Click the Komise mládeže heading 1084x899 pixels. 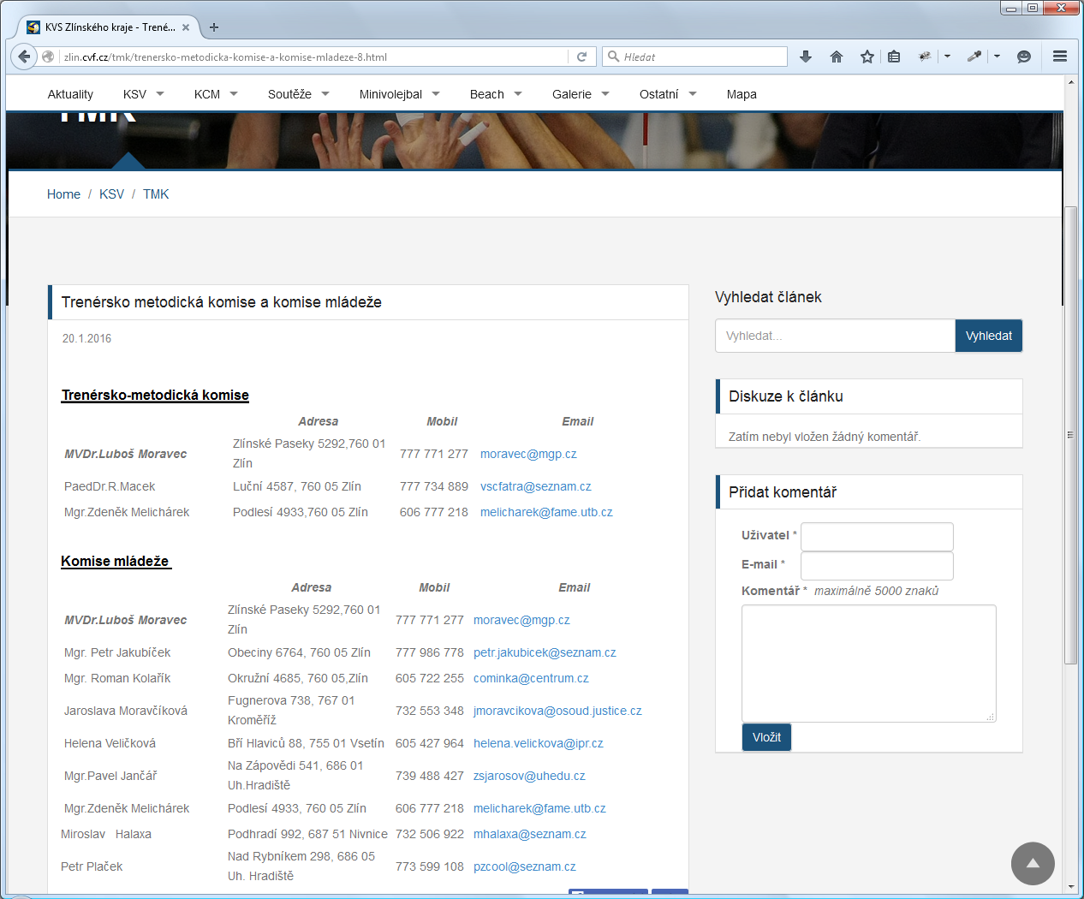point(116,561)
